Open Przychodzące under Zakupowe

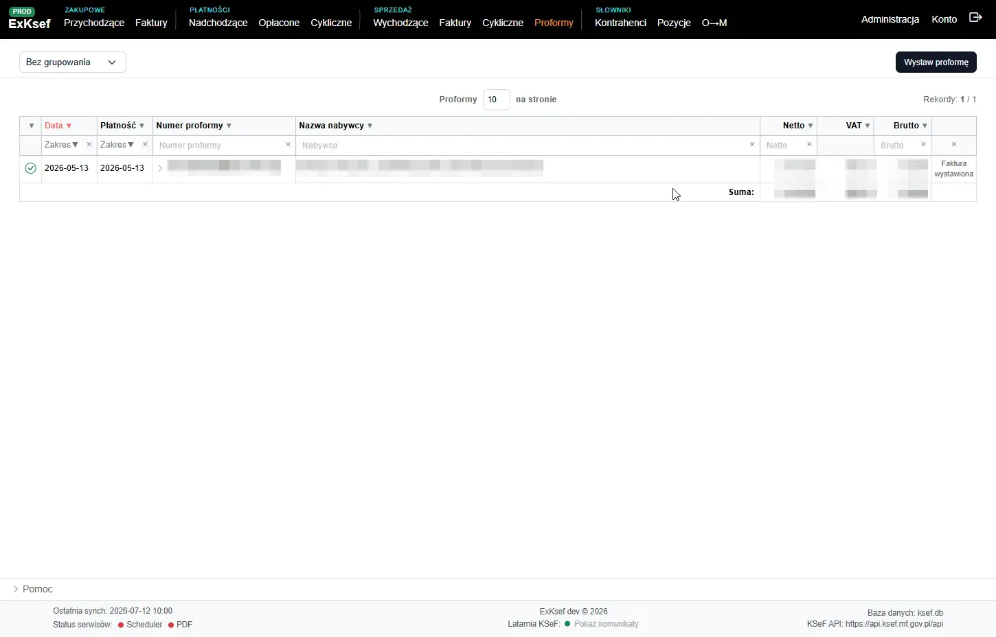[94, 23]
